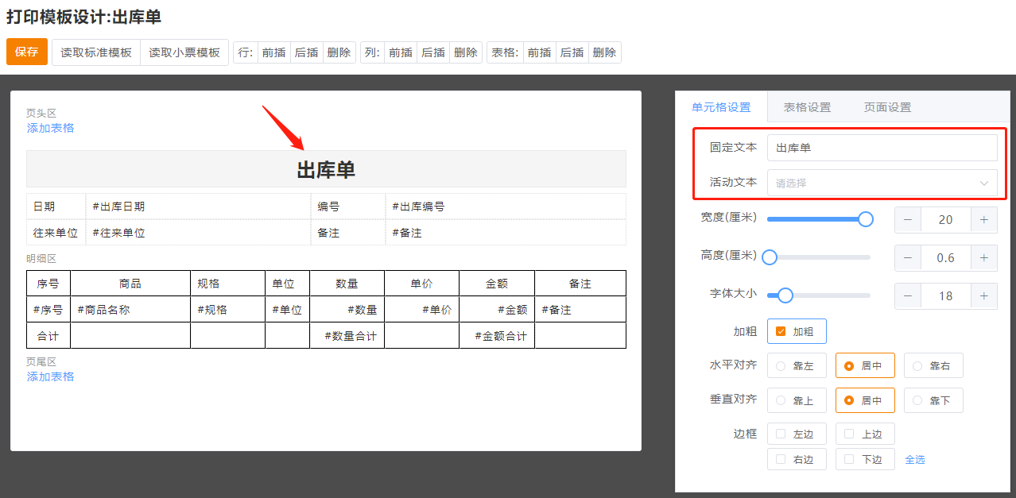Click 添加表格 link in the 页头区
Screen dimensions: 1016x498
(x=50, y=128)
